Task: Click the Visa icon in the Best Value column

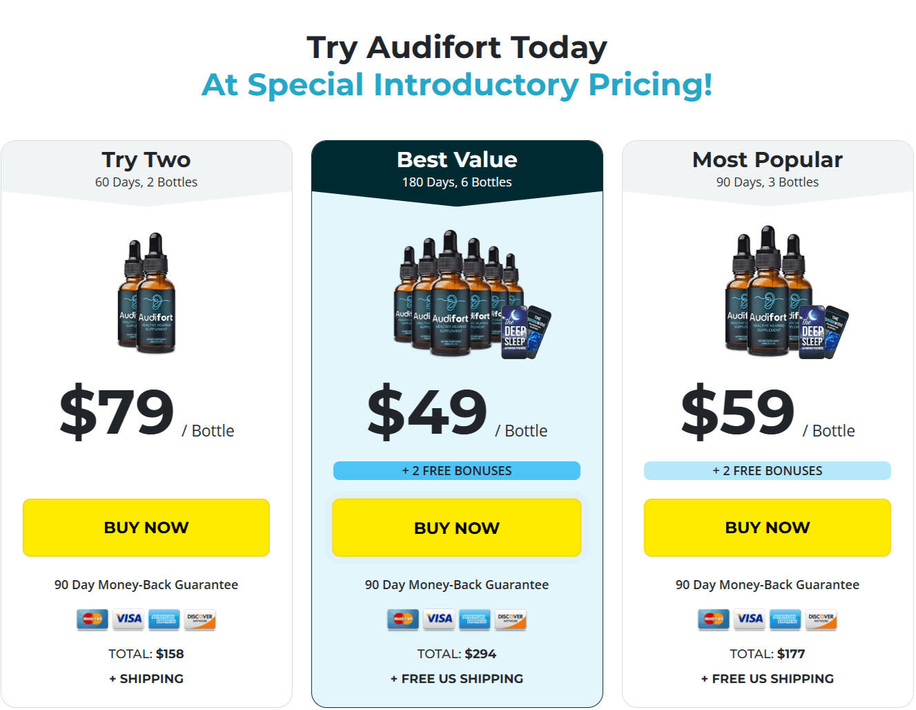Action: 439,620
